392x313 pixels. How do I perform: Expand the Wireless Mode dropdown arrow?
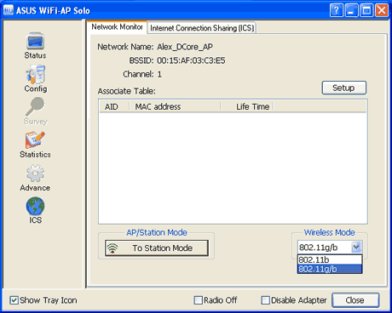pyautogui.click(x=356, y=248)
